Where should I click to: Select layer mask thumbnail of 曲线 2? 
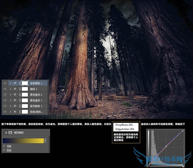25,89
